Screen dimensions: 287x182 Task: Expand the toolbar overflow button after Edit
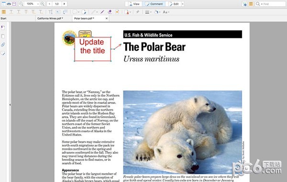pos(183,4)
